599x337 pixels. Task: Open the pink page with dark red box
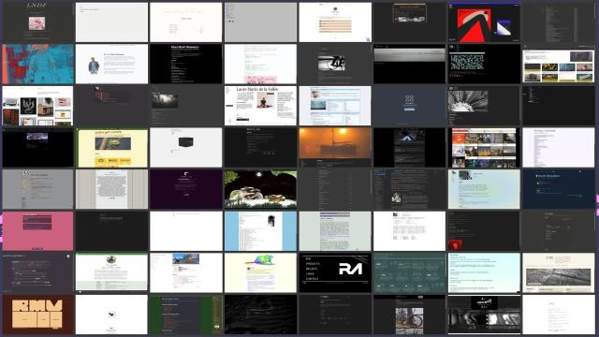pos(37,231)
